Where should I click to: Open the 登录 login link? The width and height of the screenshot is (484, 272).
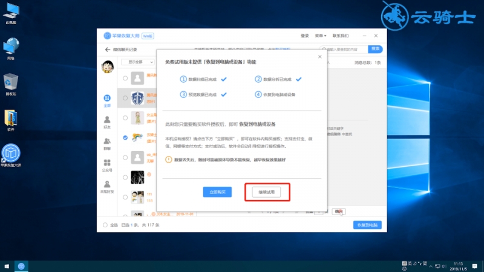[305, 36]
